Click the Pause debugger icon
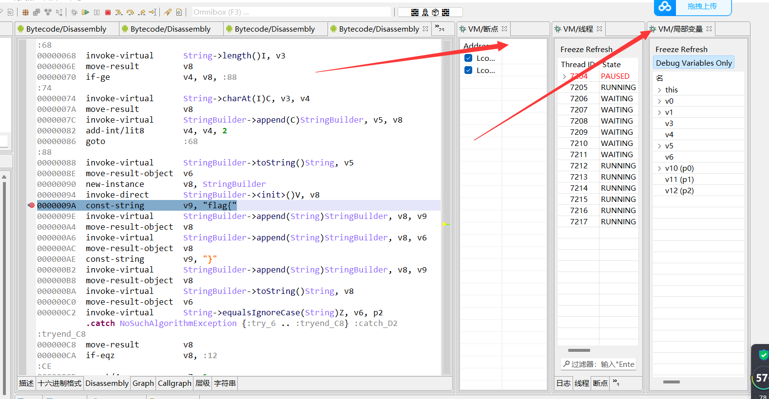Viewport: 769px width, 399px height. 96,12
